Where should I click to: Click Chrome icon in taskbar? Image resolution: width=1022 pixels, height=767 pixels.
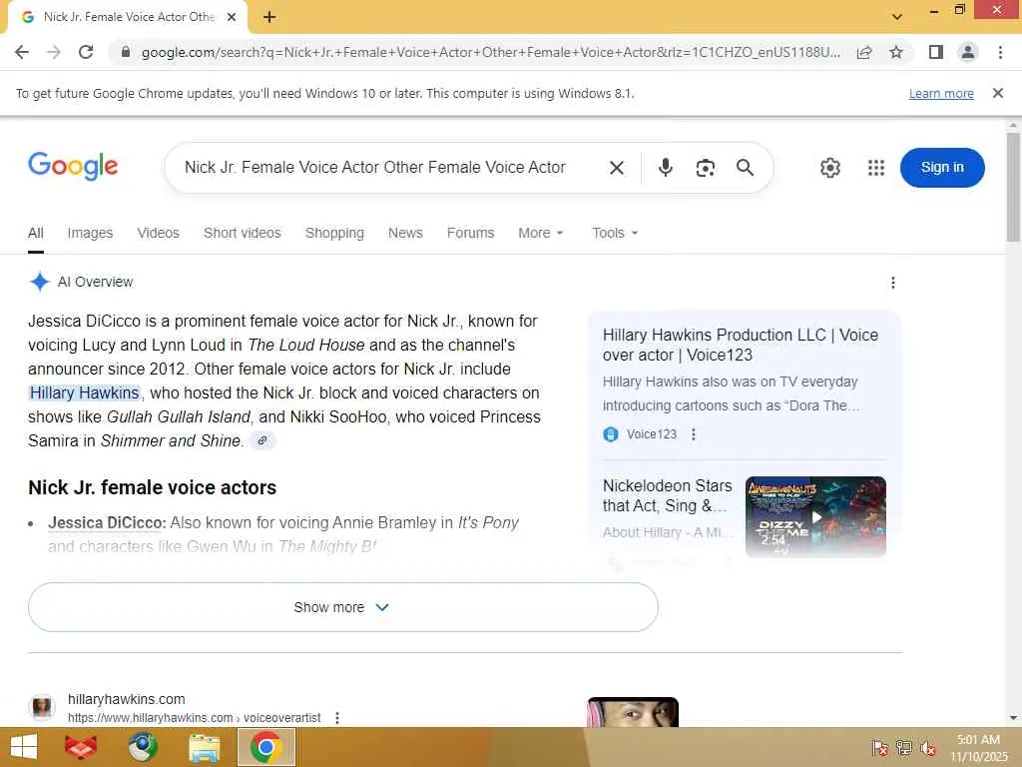(265, 747)
